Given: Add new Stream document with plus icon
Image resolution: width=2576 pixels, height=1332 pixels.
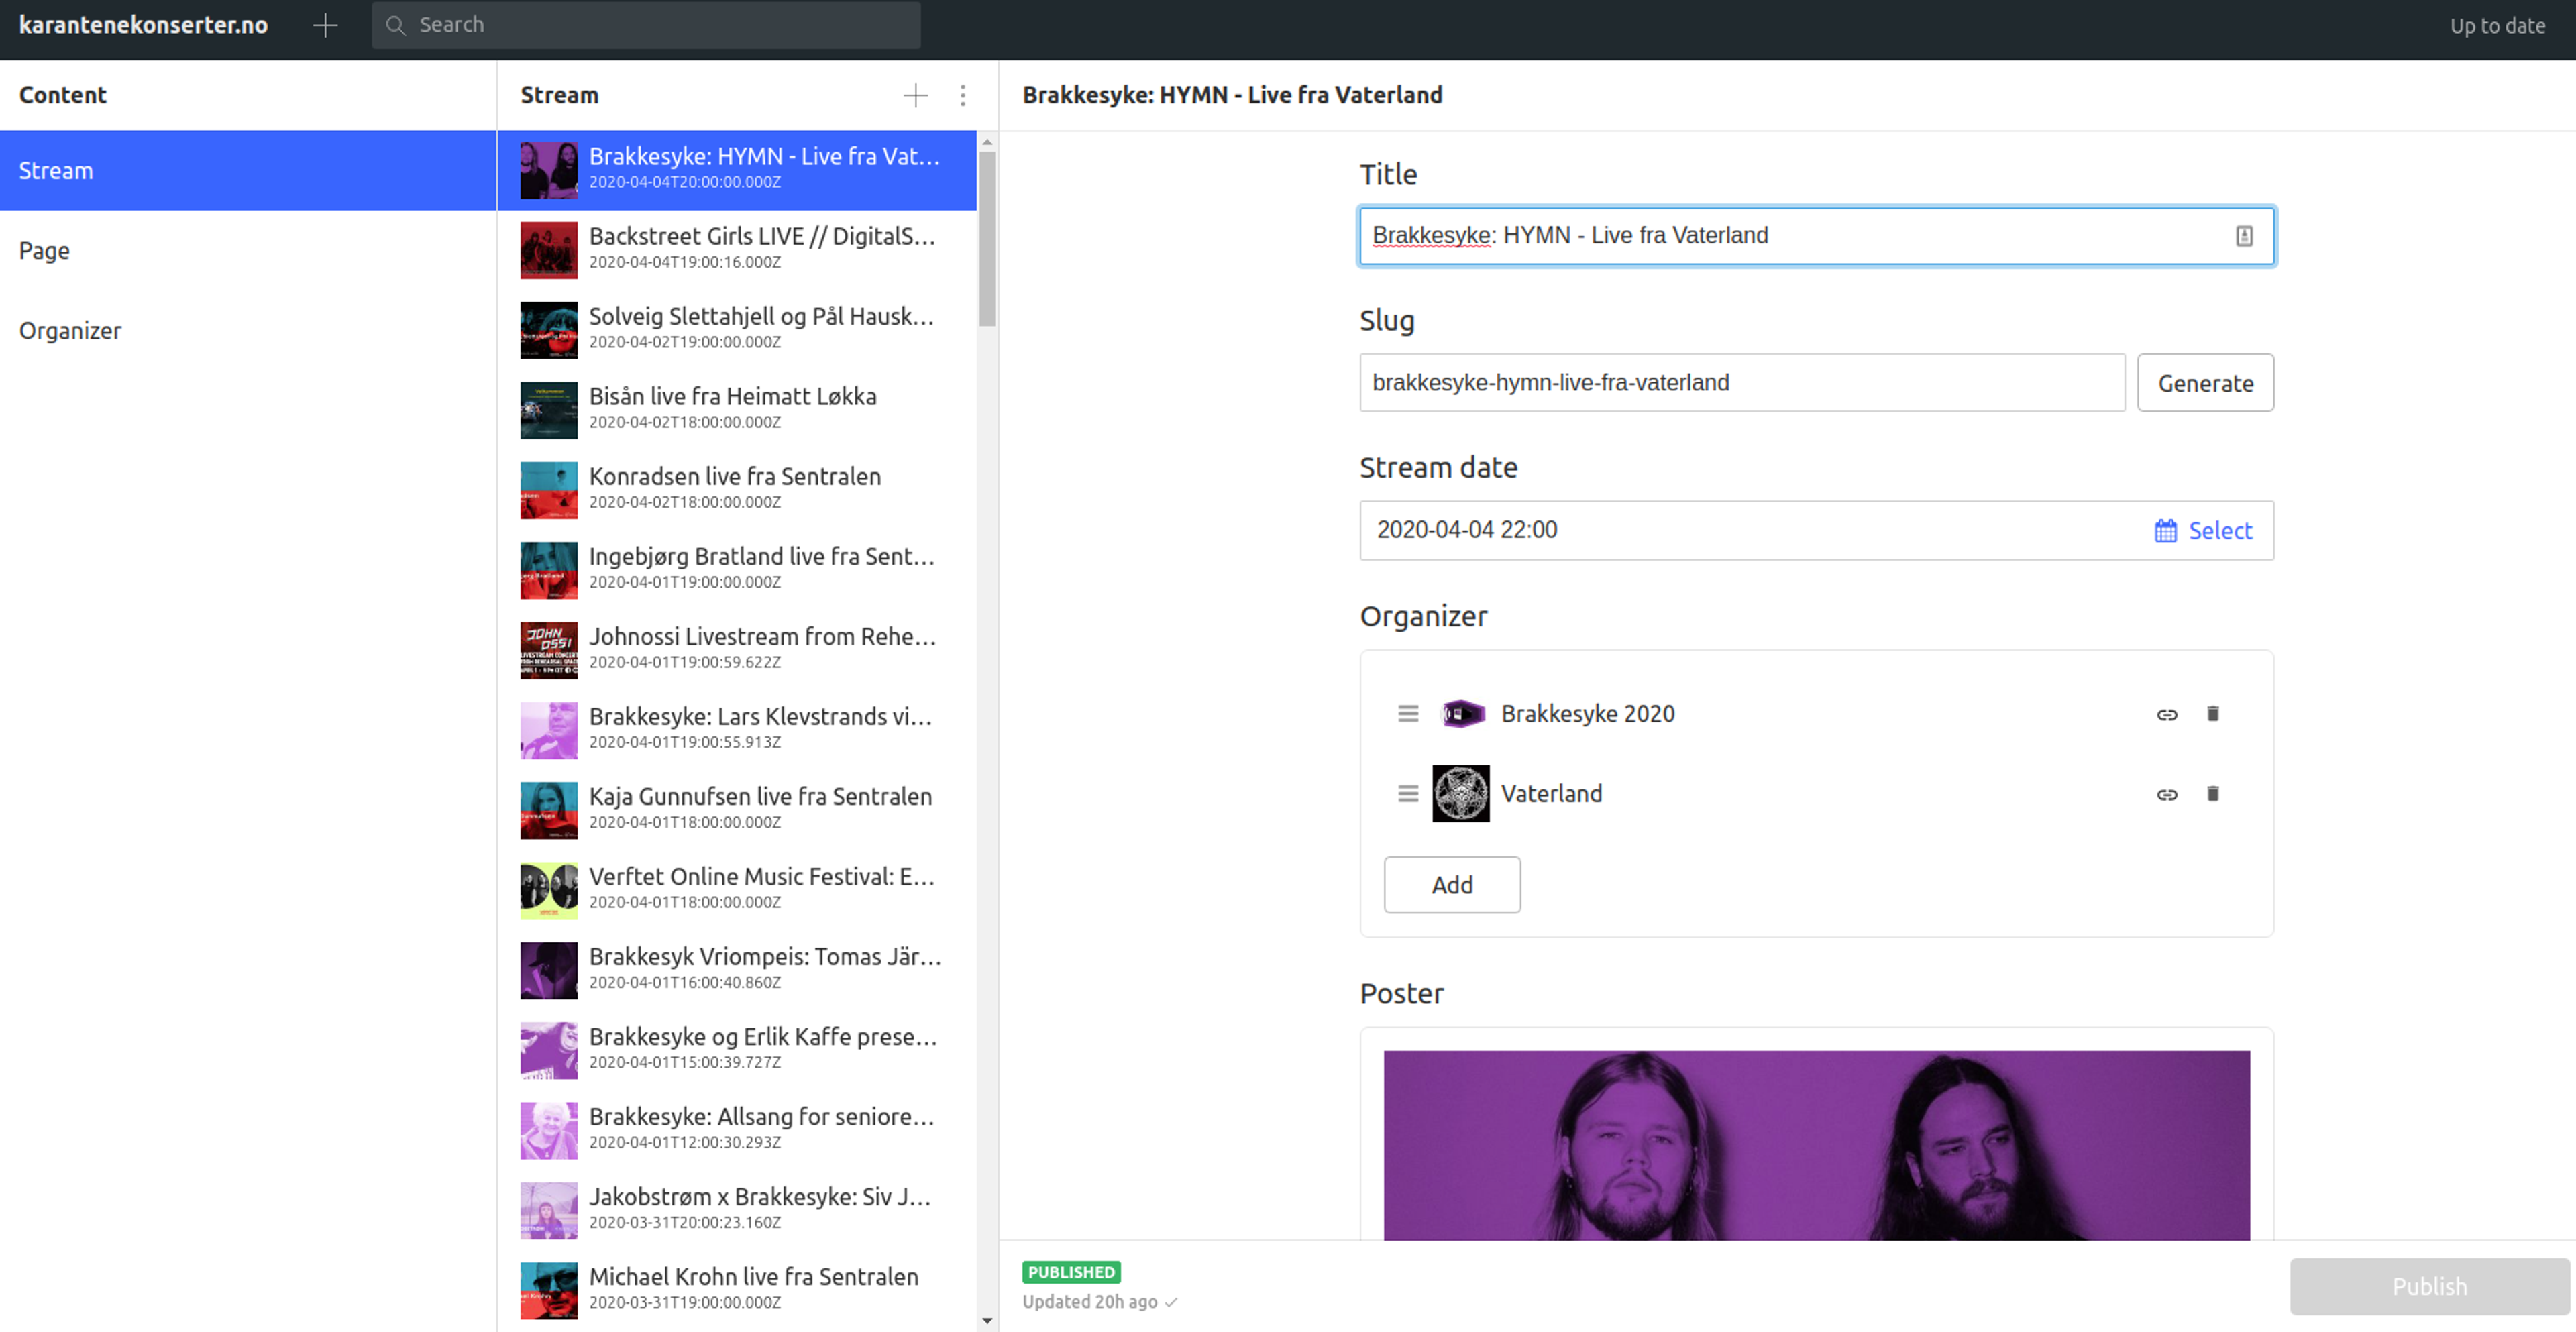Looking at the screenshot, I should coord(915,95).
